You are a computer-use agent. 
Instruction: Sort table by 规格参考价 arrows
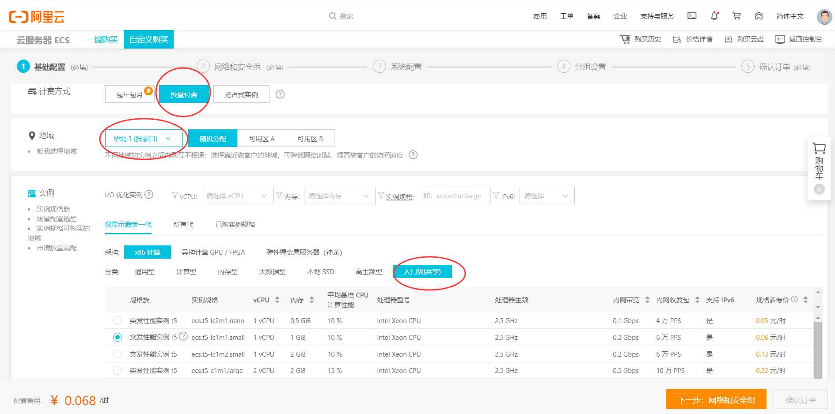point(805,300)
